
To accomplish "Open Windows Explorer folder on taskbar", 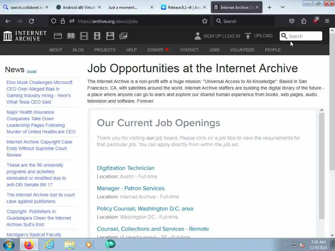I will (x=69, y=244).
